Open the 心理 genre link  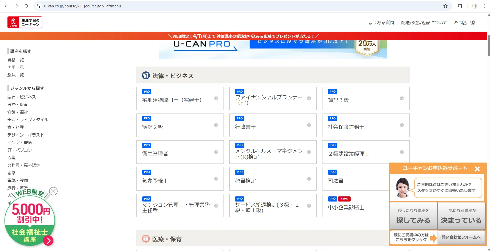(12, 158)
